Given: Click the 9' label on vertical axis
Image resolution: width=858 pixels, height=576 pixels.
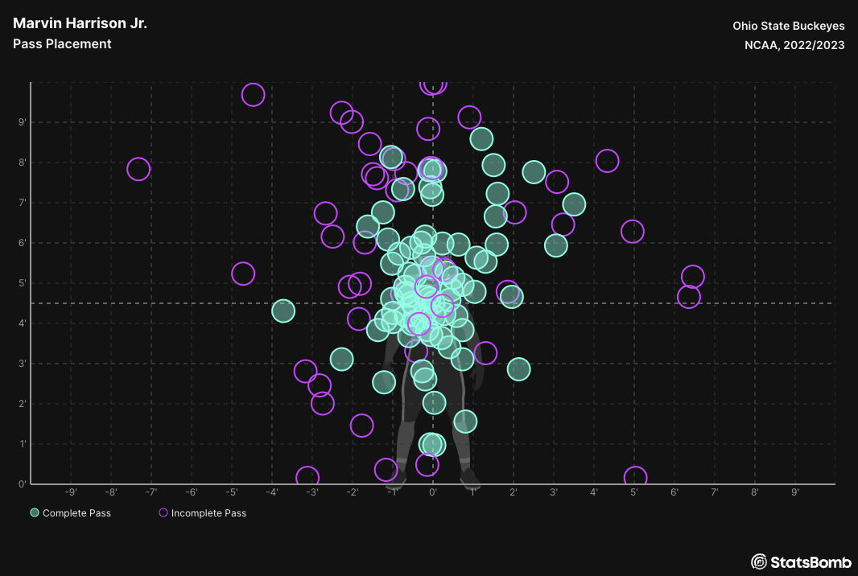Looking at the screenshot, I should (x=23, y=122).
